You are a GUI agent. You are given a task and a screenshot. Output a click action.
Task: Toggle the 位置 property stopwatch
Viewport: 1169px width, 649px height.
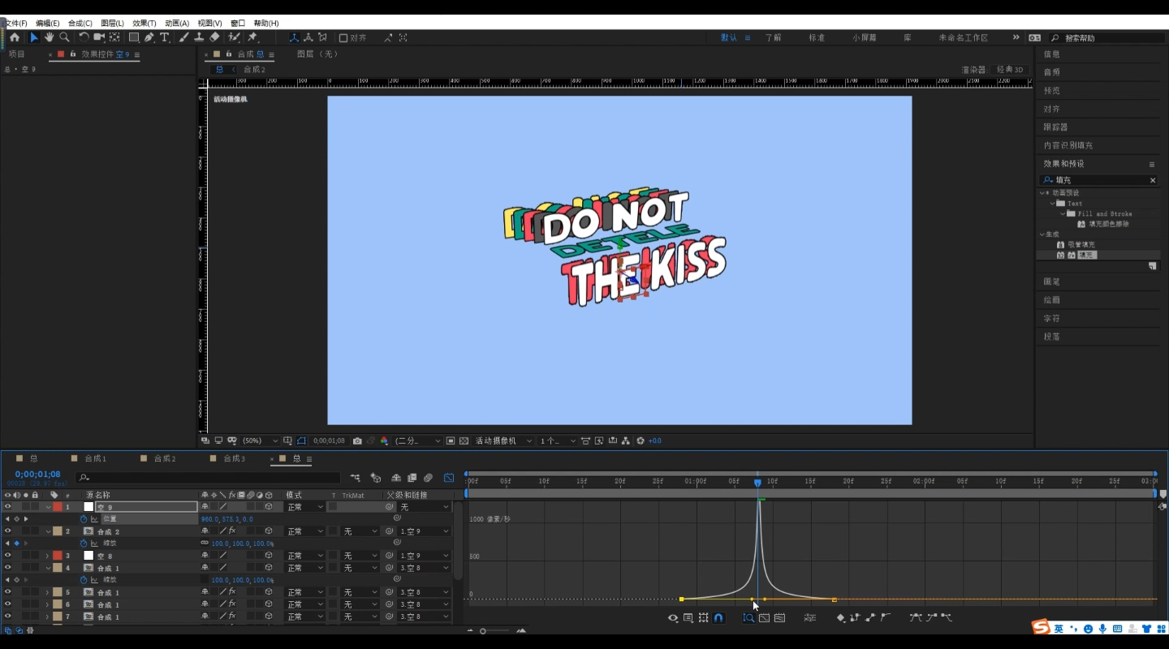pyautogui.click(x=83, y=518)
